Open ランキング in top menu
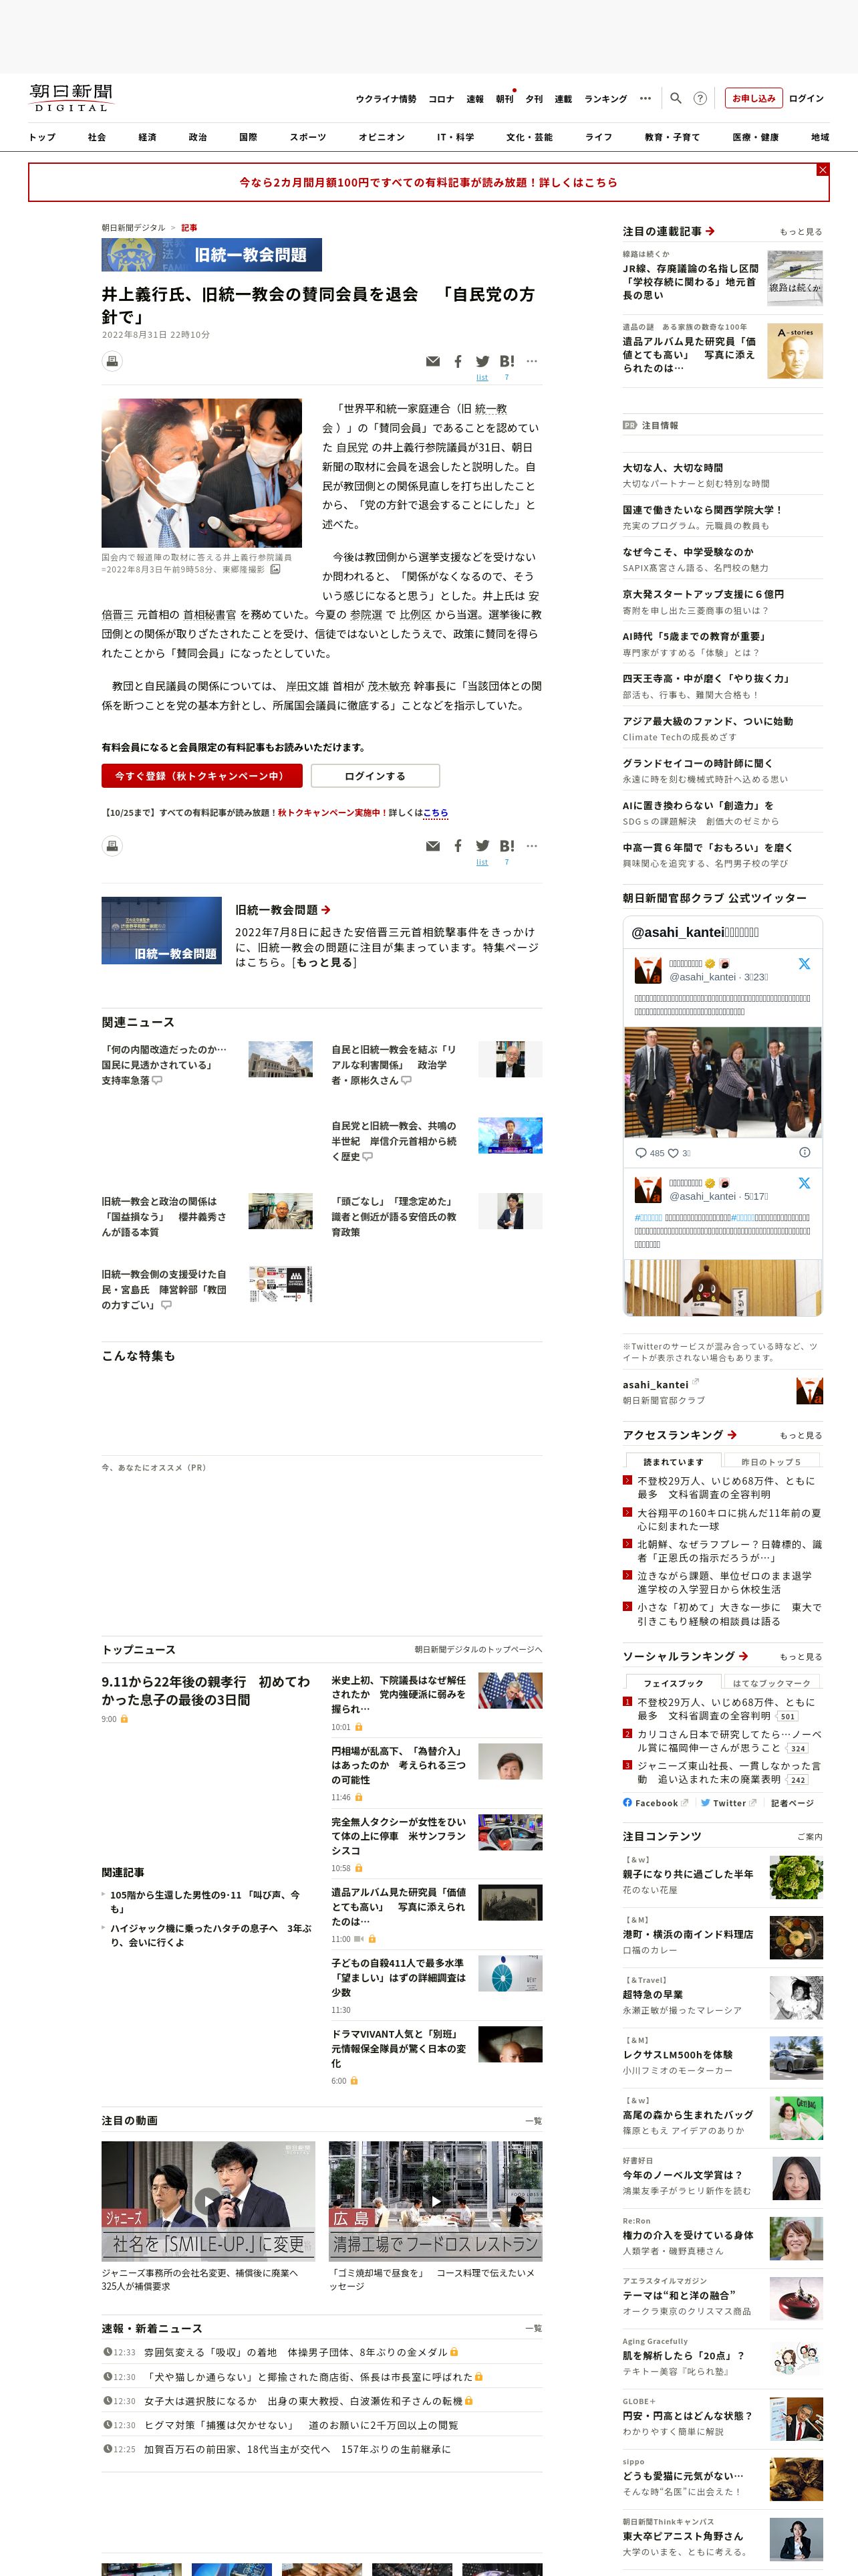The width and height of the screenshot is (858, 2576). click(x=605, y=99)
